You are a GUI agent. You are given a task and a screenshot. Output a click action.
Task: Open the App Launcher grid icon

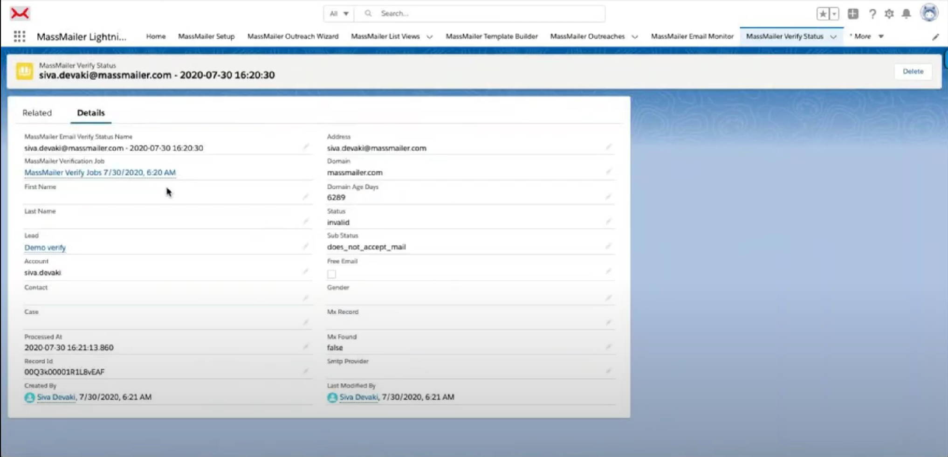pyautogui.click(x=19, y=36)
